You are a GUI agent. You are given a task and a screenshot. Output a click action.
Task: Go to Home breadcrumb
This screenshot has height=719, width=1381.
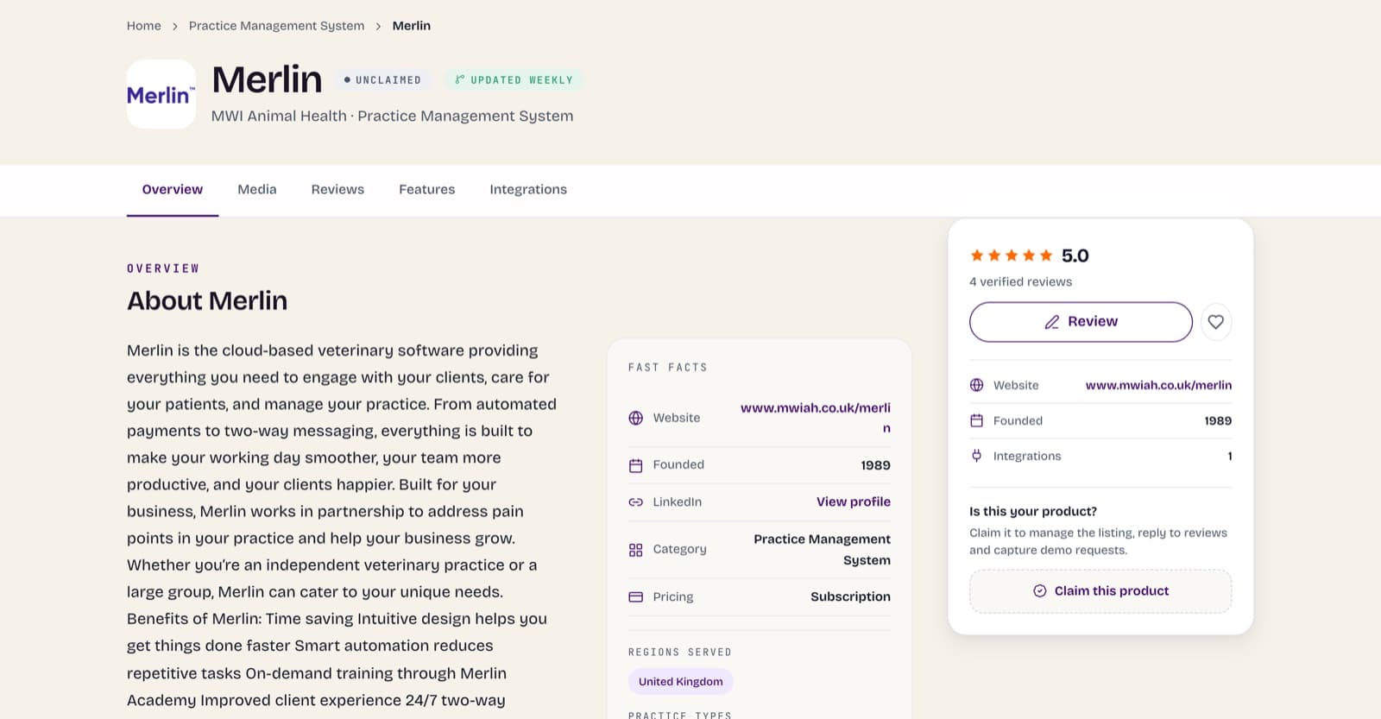point(143,26)
